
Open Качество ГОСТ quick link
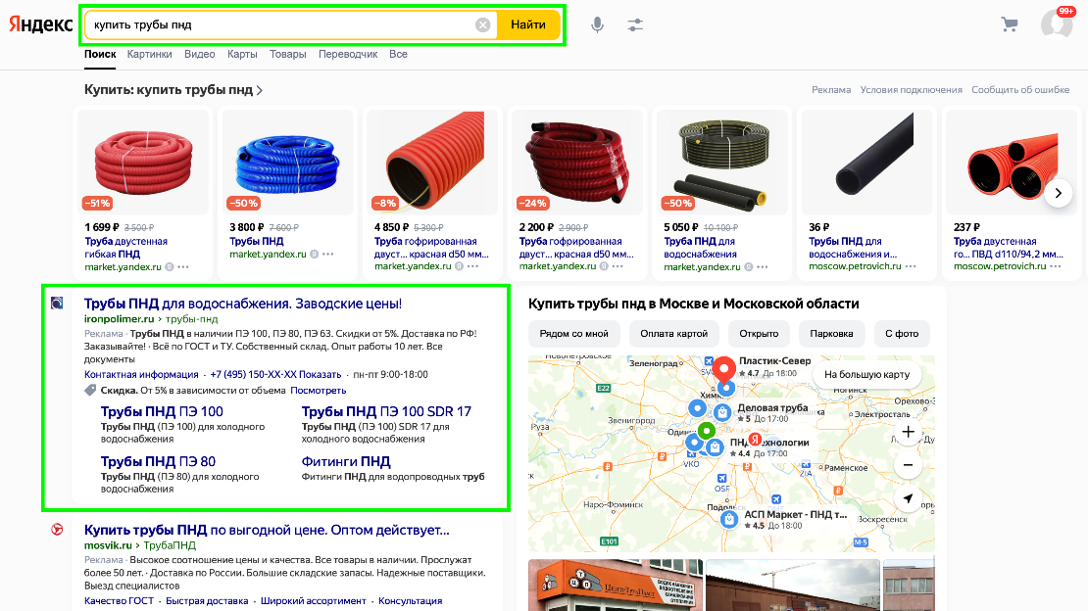pyautogui.click(x=119, y=601)
